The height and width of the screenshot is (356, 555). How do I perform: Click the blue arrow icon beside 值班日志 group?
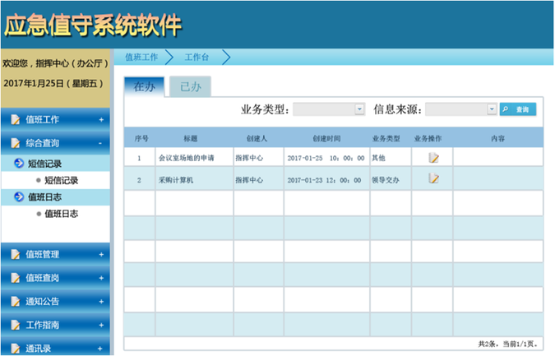coord(19,196)
